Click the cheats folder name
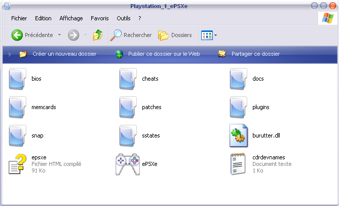 [x=150, y=79]
